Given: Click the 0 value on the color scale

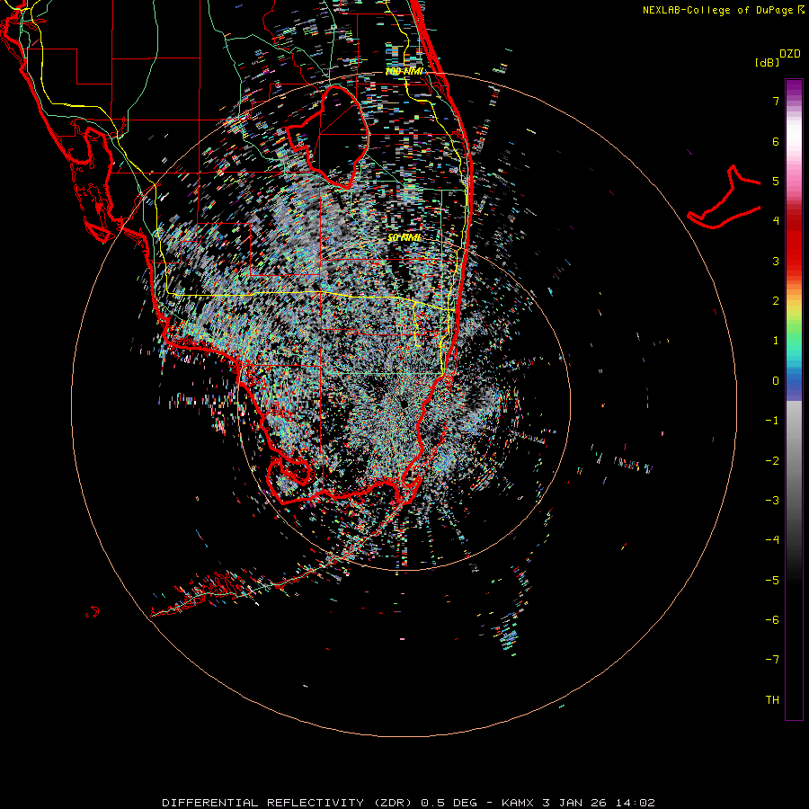Looking at the screenshot, I should click(776, 381).
